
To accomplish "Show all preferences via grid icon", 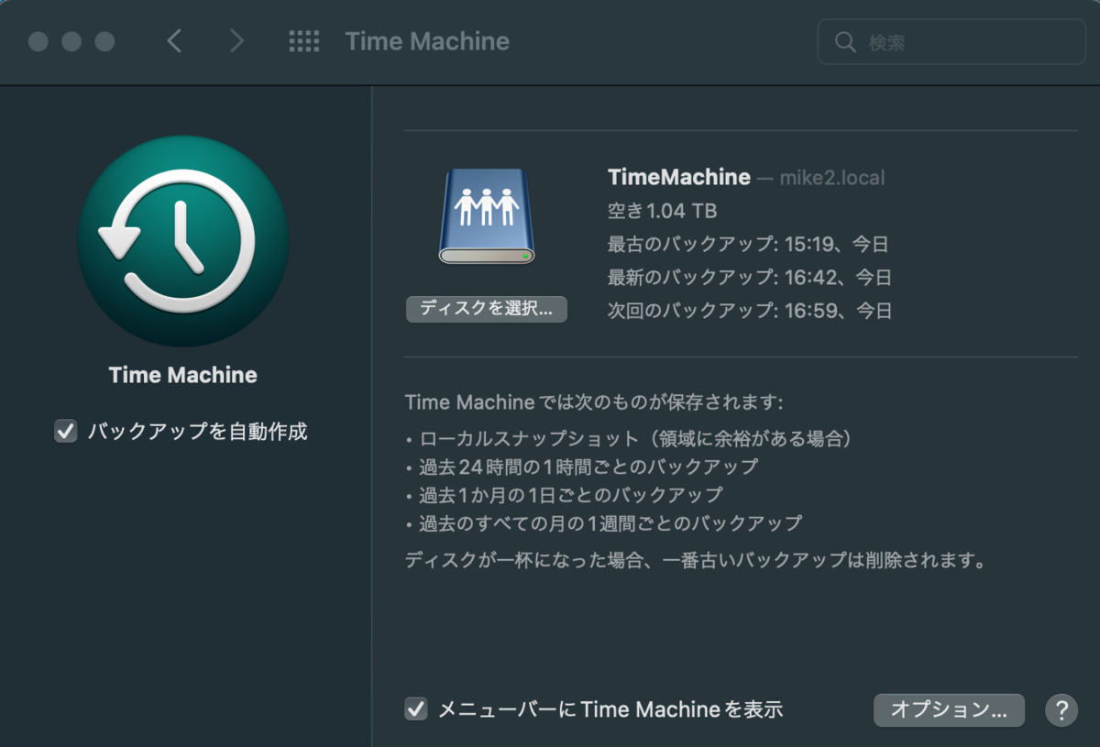I will tap(303, 41).
